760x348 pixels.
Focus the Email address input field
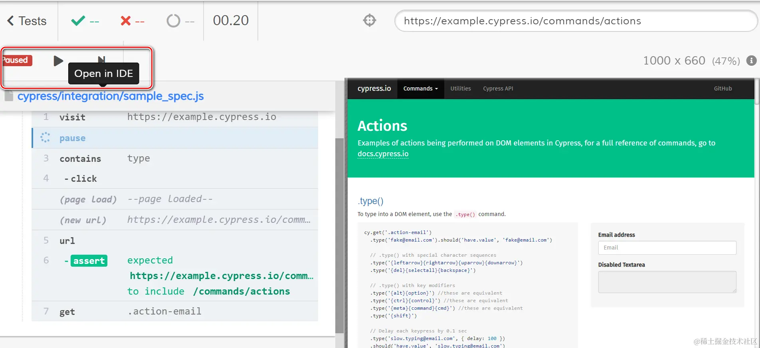click(x=667, y=248)
